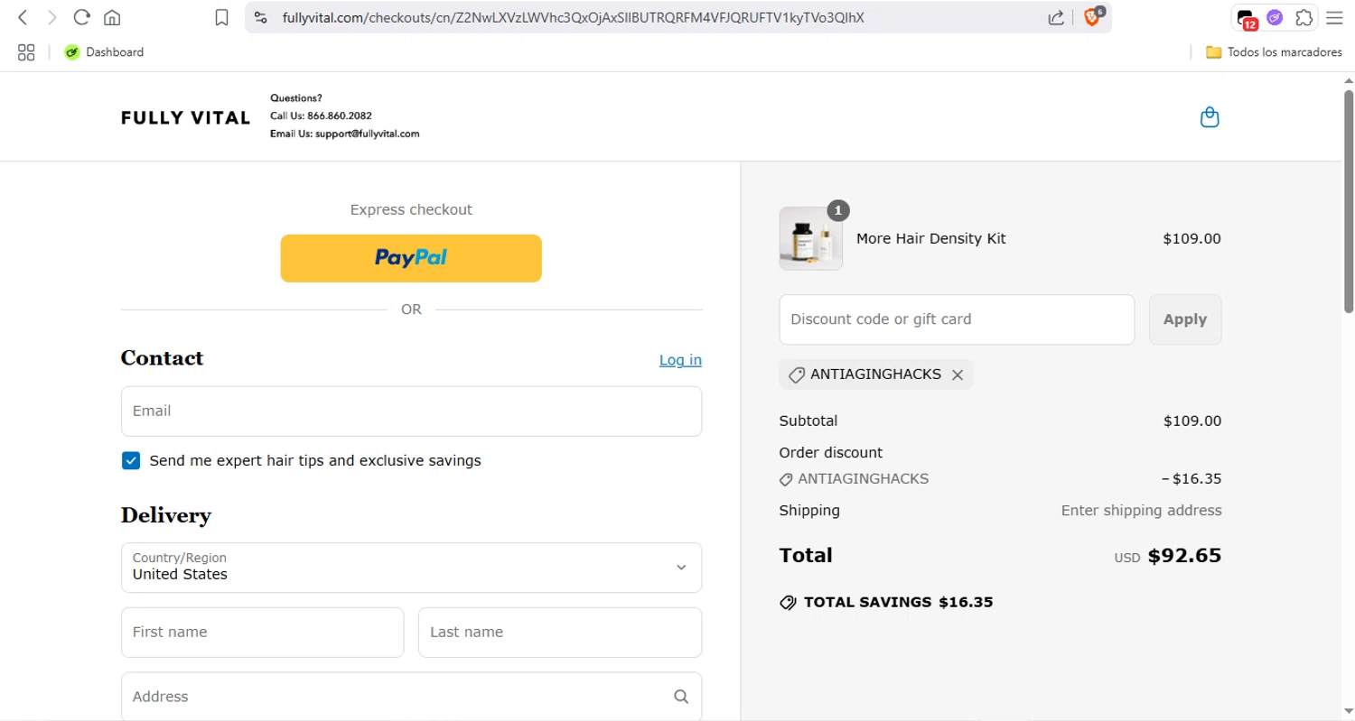This screenshot has height=721, width=1355.
Task: Click the First name field
Action: pyautogui.click(x=262, y=633)
